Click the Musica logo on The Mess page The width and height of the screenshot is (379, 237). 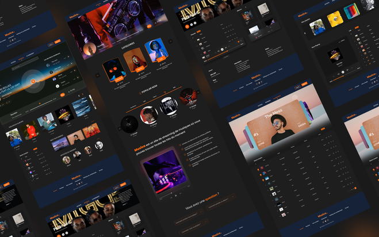[236, 116]
